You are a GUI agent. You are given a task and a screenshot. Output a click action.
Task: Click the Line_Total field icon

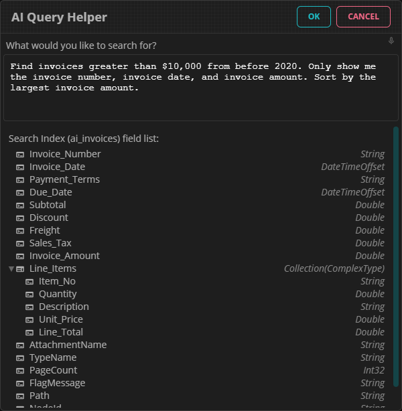point(29,333)
